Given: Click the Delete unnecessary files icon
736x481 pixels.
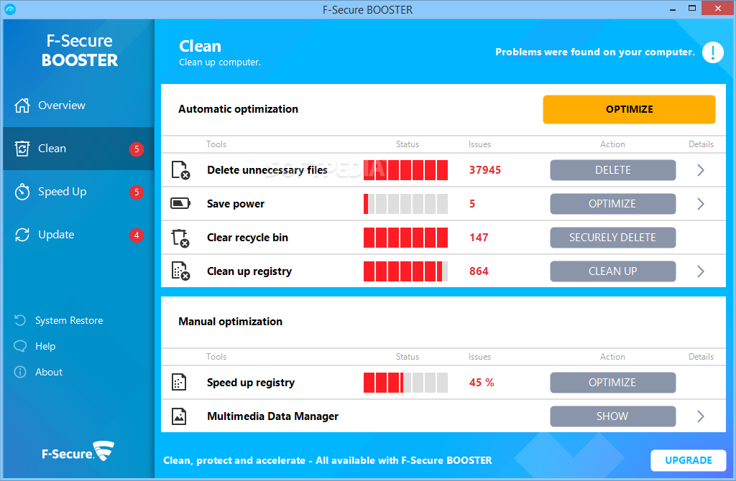Looking at the screenshot, I should pos(180,170).
